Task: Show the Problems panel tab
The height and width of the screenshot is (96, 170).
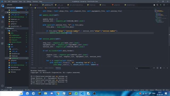Action: coord(33,68)
